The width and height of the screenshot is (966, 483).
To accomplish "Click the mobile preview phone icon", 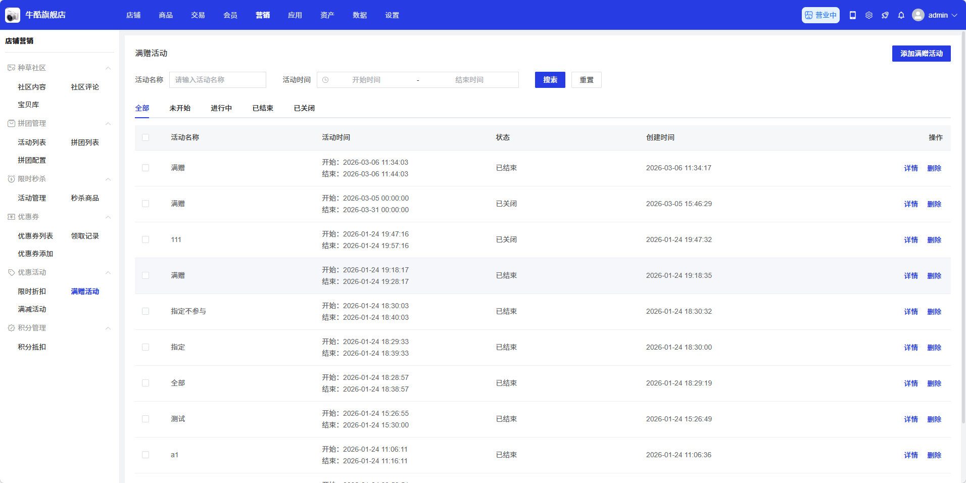I will (853, 15).
